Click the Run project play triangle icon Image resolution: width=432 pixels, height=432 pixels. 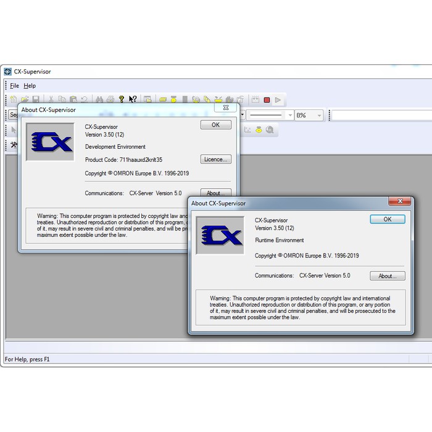tap(278, 100)
